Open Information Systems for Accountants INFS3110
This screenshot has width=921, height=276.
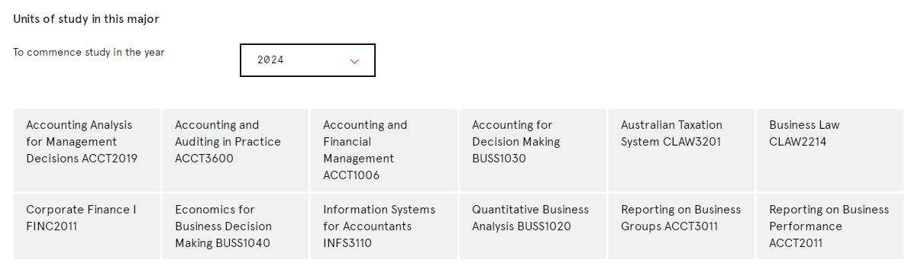pyautogui.click(x=383, y=226)
